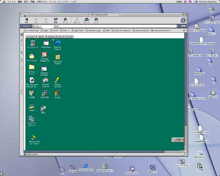Open the Edit menu in menu bar

pos(20,1)
